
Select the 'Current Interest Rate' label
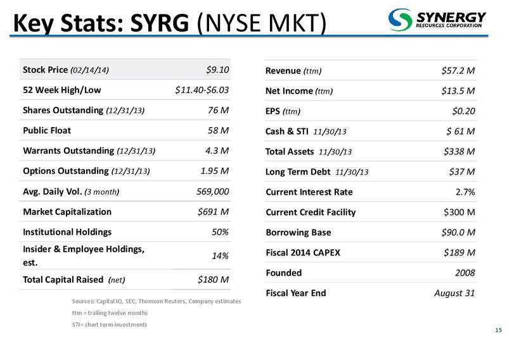click(x=309, y=192)
